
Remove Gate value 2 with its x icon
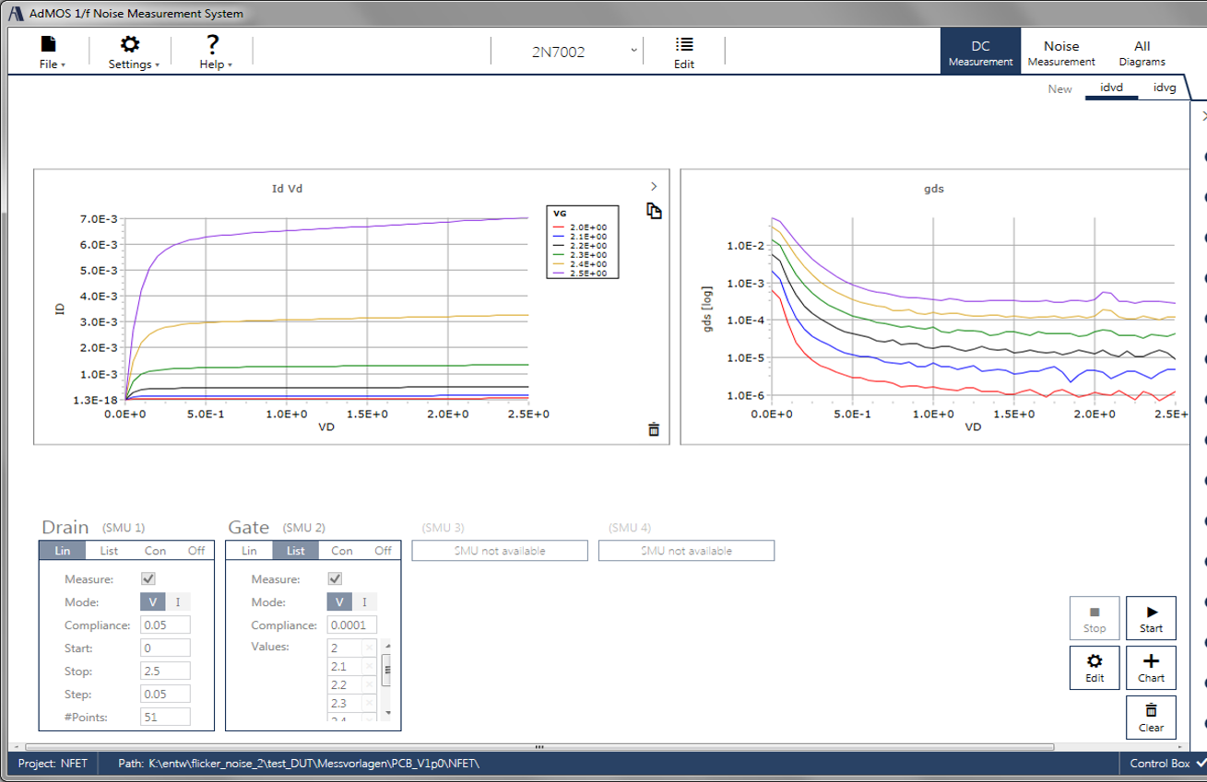point(370,648)
